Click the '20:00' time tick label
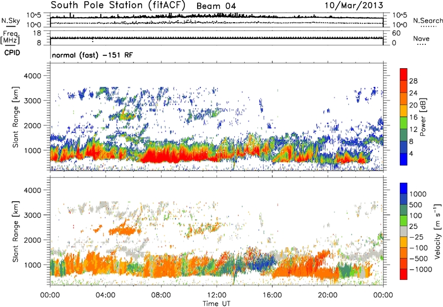443x307 pixels. pos(328,295)
